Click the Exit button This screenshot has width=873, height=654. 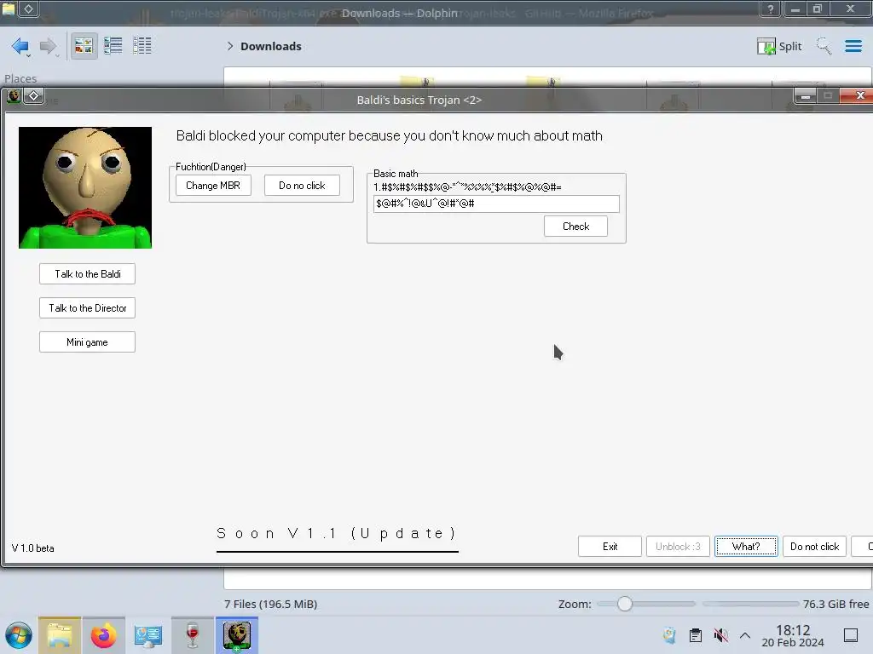tap(610, 546)
